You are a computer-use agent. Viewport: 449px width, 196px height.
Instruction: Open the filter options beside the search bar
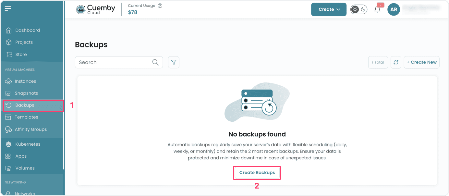click(x=174, y=62)
